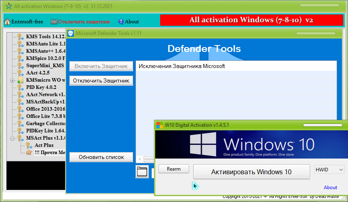Click the key icon beside AAct 4.2.5

tap(20, 73)
